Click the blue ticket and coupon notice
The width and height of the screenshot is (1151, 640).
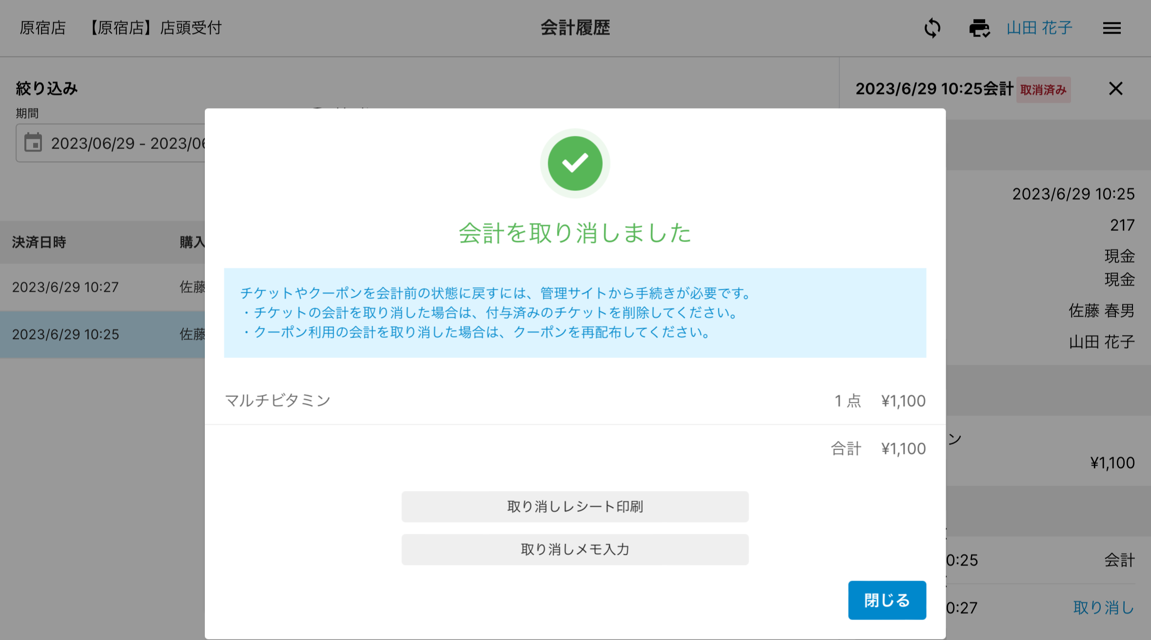(575, 313)
